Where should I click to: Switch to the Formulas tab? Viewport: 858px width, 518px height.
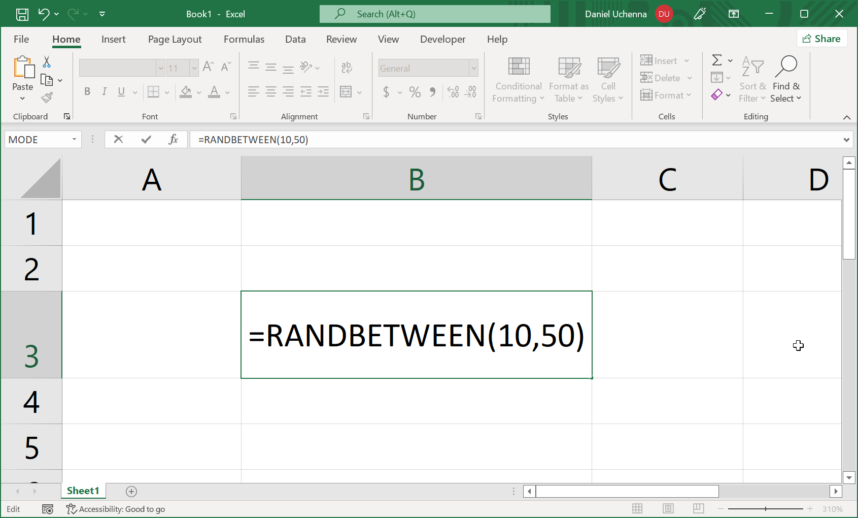244,39
